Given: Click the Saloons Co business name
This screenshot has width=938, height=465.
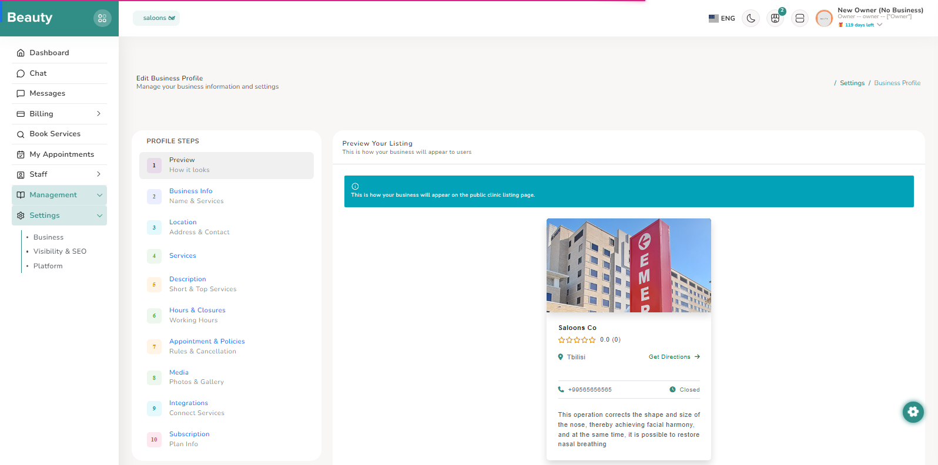Looking at the screenshot, I should [577, 328].
